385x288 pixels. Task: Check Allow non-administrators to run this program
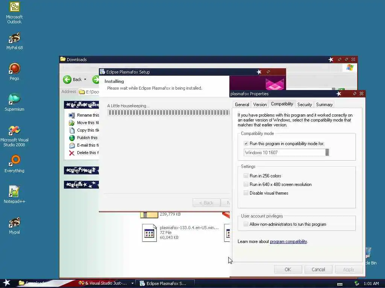[246, 224]
